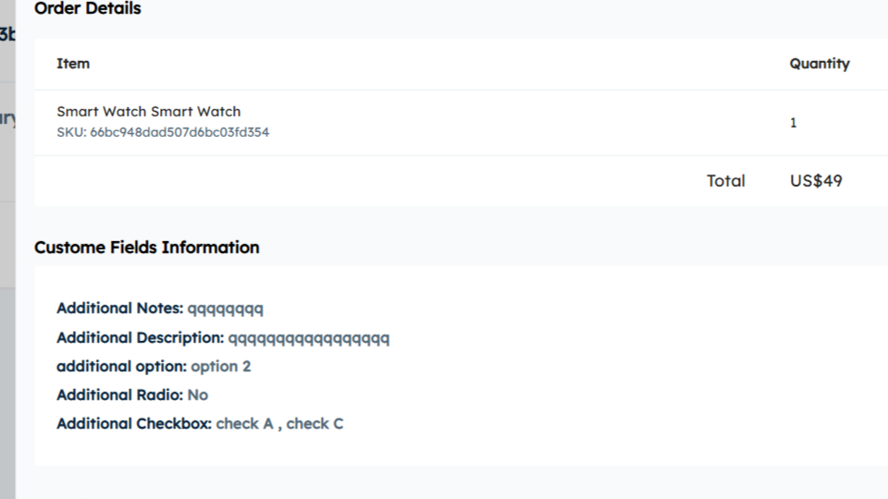Screen dimensions: 888x499
Task: Select the option 2 value
Action: [x=221, y=367]
